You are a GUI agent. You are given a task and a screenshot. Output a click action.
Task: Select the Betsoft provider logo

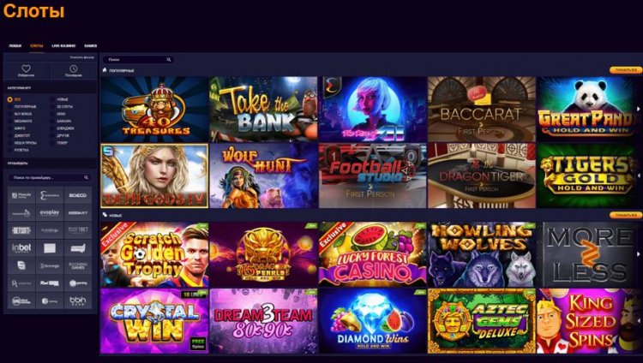pos(21,230)
